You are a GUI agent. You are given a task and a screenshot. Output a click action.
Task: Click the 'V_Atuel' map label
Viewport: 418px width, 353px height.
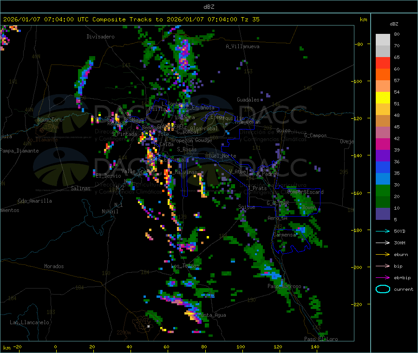point(239,172)
